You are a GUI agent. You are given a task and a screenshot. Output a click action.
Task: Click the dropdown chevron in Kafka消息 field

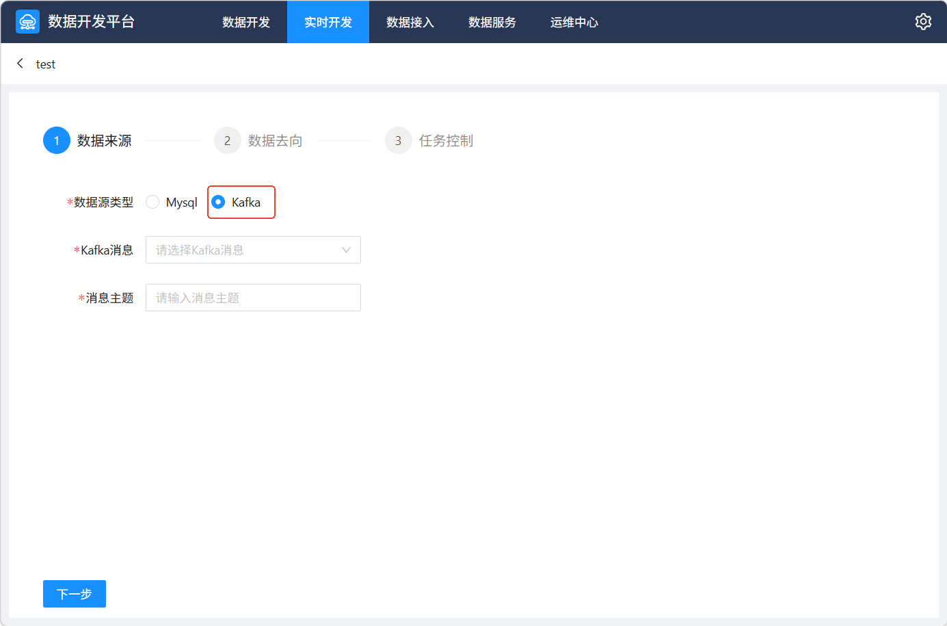click(x=346, y=250)
